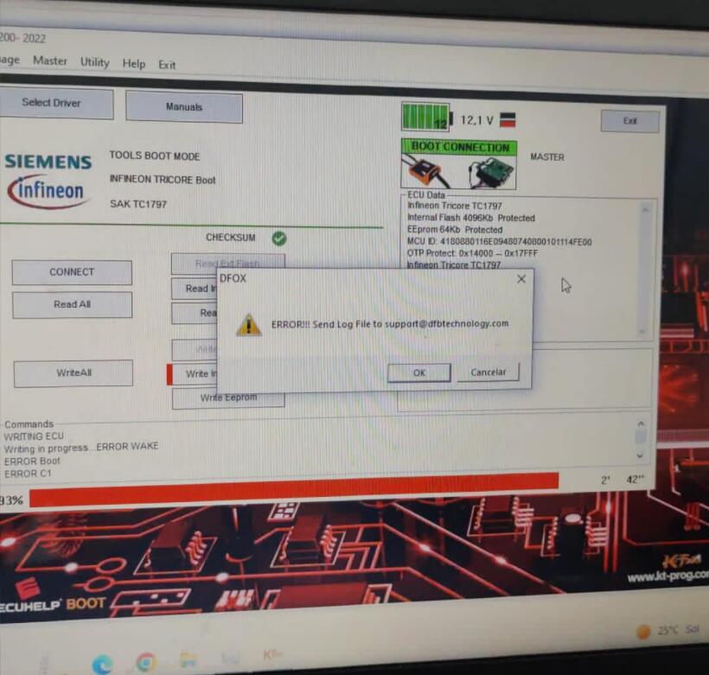Click the SAK TC1797 text

click(x=138, y=204)
